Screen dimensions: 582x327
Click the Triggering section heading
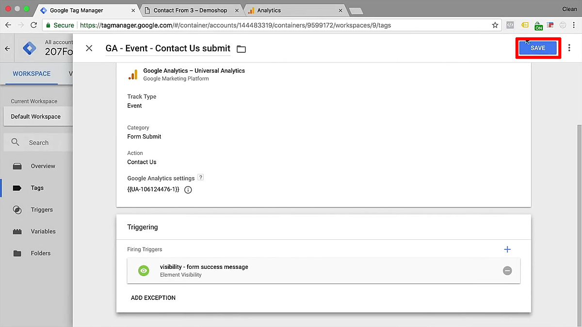click(x=143, y=227)
